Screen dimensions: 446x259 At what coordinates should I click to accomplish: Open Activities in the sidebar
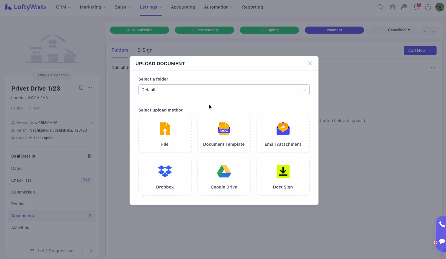(x=20, y=227)
